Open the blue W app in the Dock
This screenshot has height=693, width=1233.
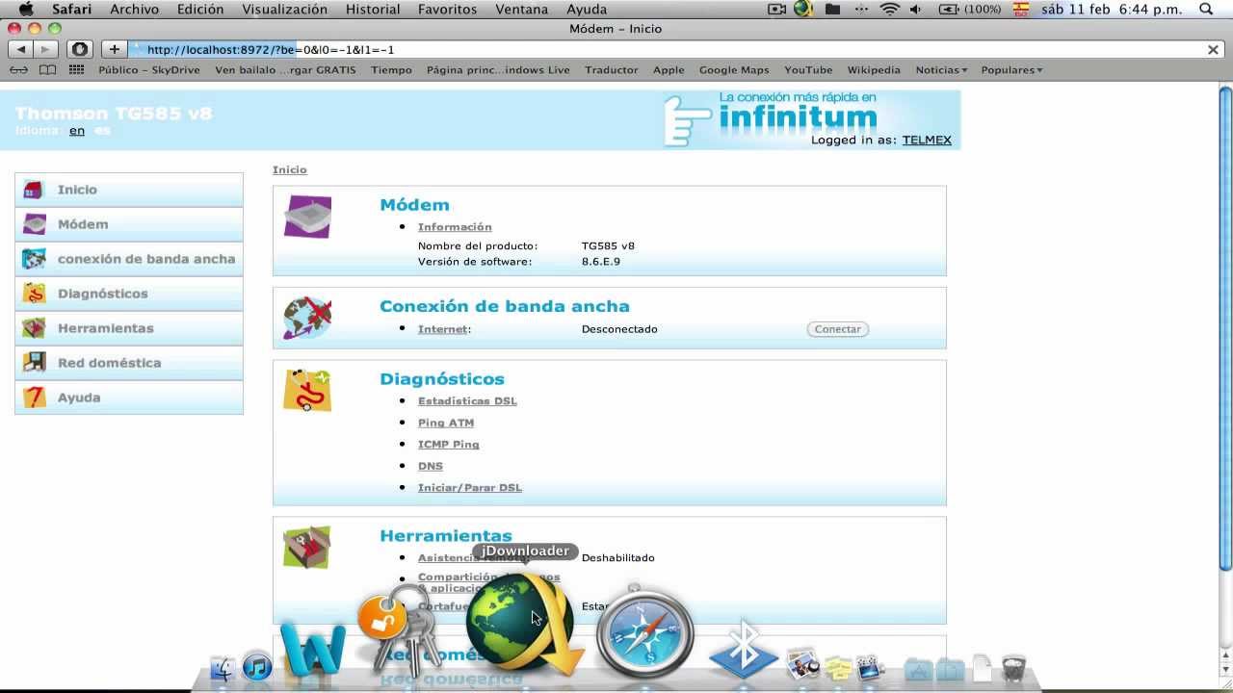point(313,650)
